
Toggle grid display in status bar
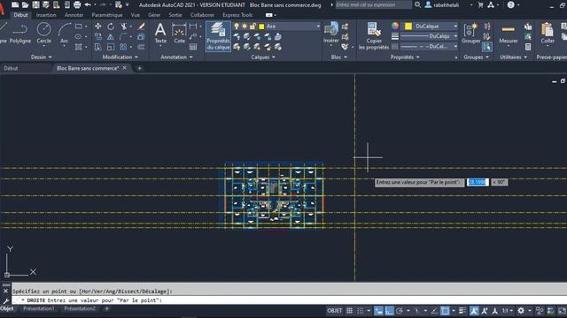click(349, 310)
